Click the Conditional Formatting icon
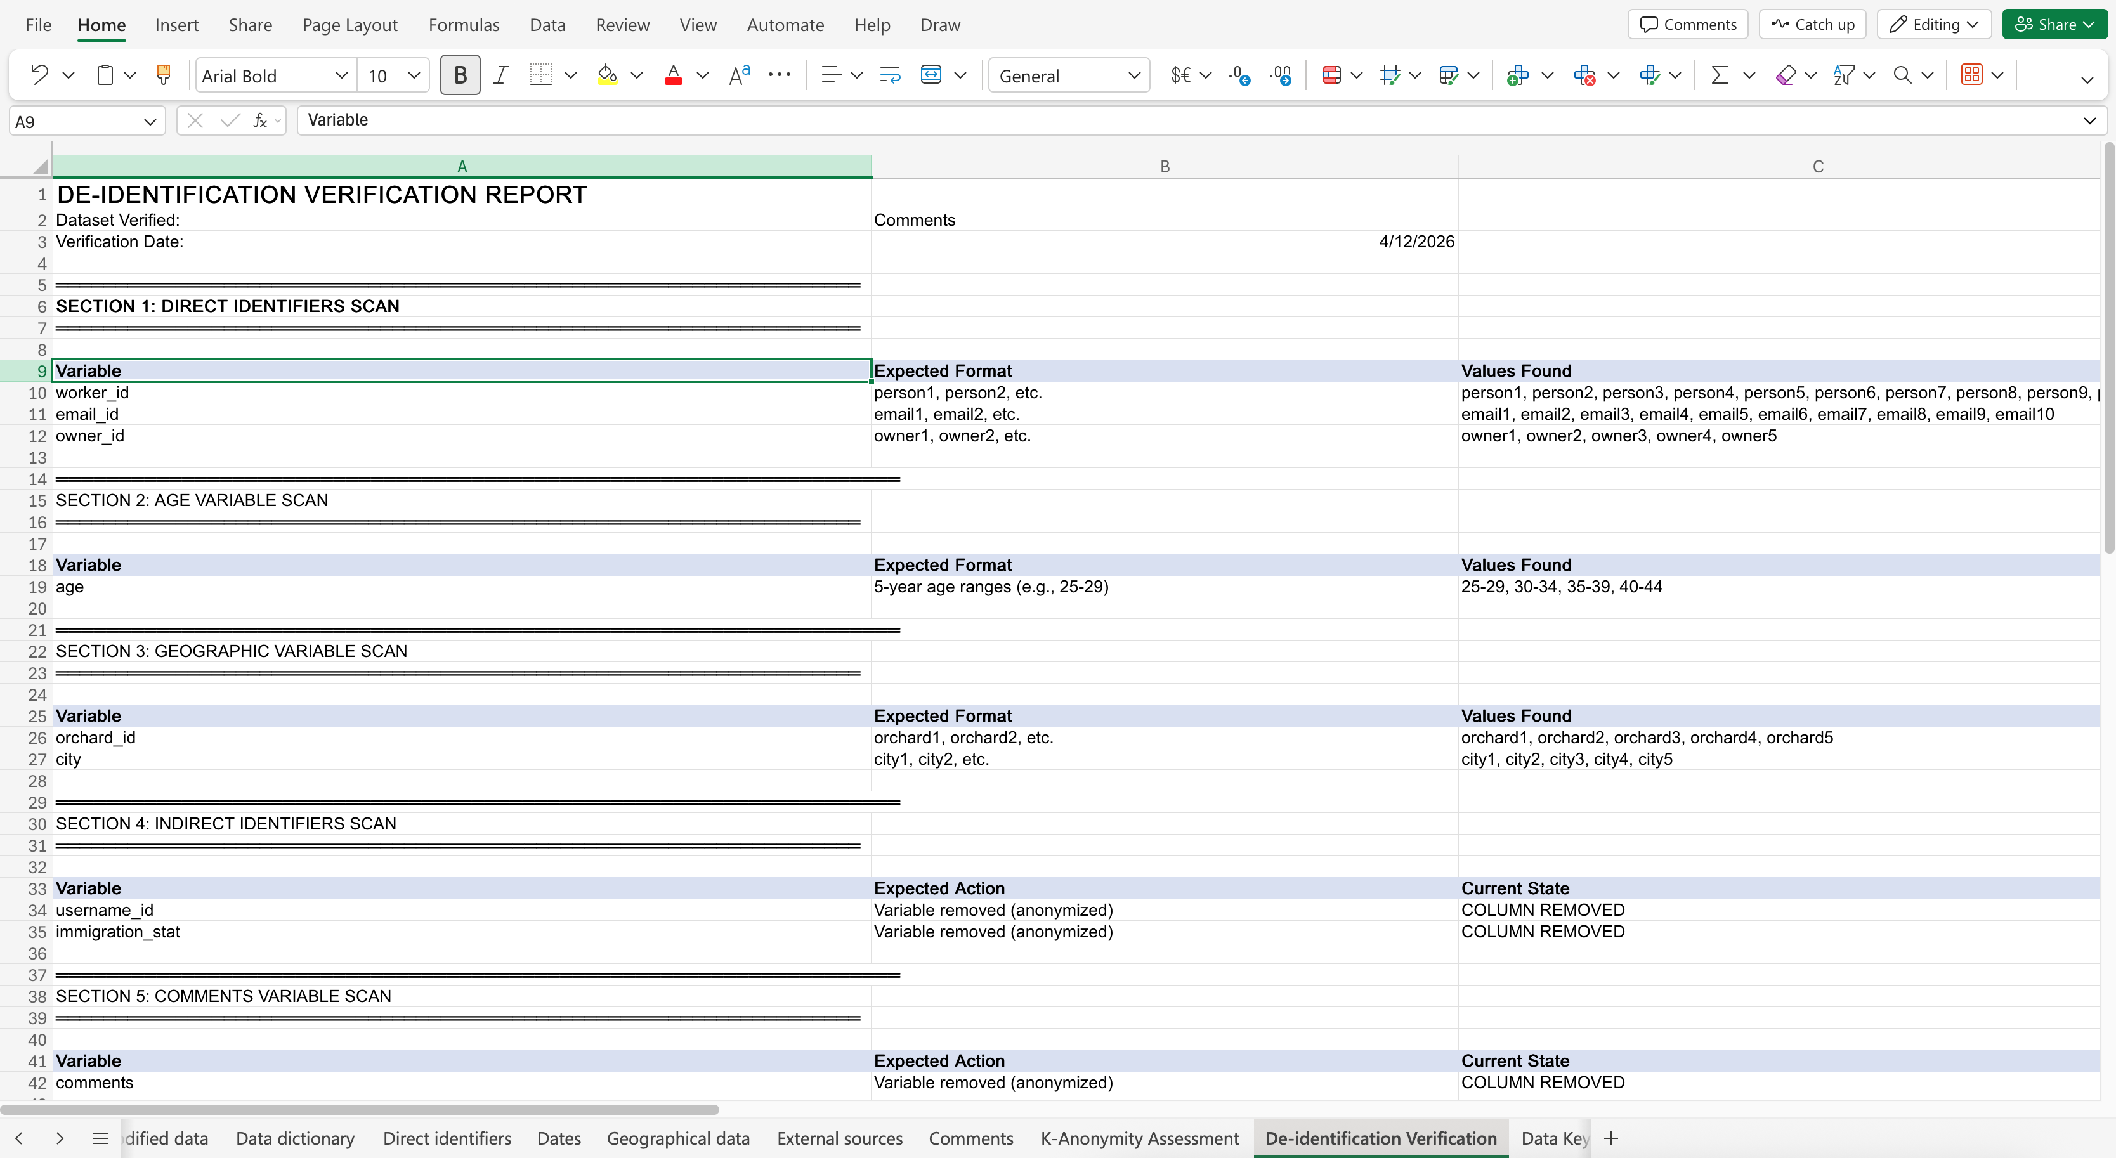The height and width of the screenshot is (1158, 2116). 1333,75
